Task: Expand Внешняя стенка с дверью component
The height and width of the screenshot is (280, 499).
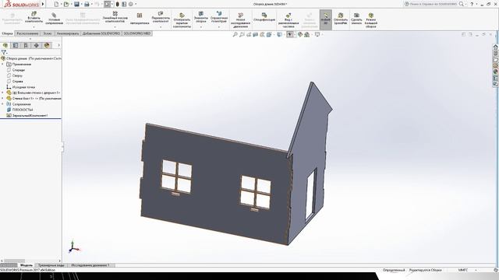Action: pos(2,93)
